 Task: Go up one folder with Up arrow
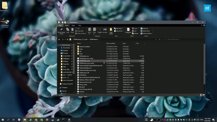pos(67,39)
